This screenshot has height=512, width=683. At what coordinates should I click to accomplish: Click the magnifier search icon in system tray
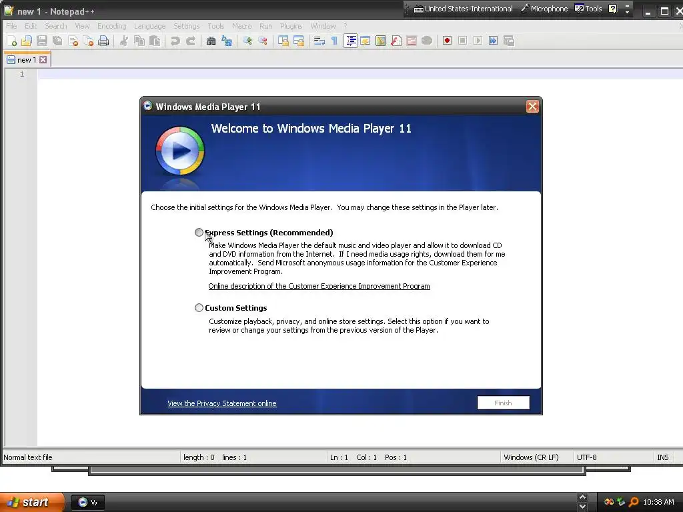click(x=634, y=502)
